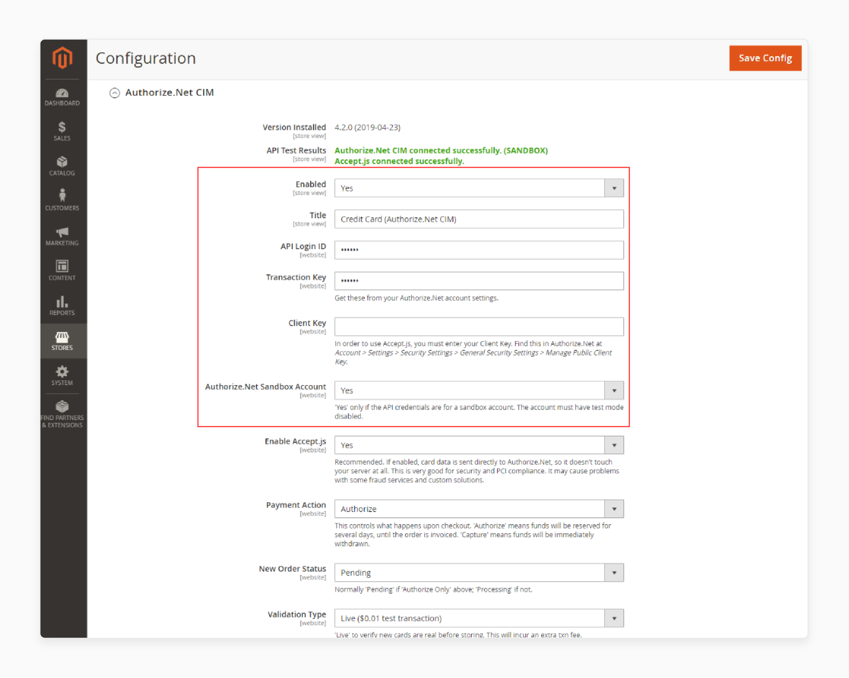Click the Magento logo icon
The width and height of the screenshot is (849, 678).
[x=62, y=58]
